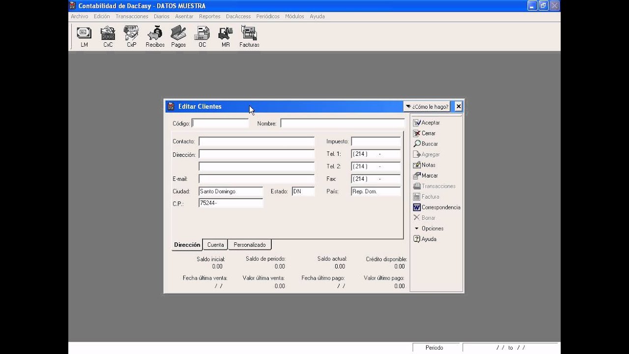Screen dimensions: 629x354
Task: Click the Cerrar button
Action: coord(425,133)
